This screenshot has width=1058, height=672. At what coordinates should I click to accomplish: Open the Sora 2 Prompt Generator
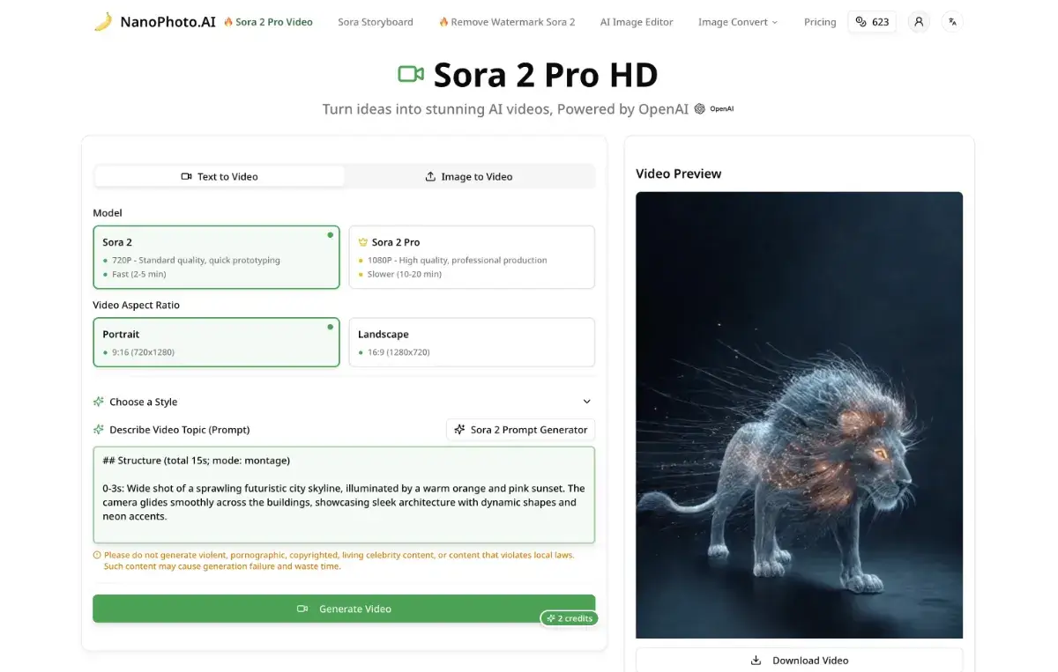coord(520,430)
